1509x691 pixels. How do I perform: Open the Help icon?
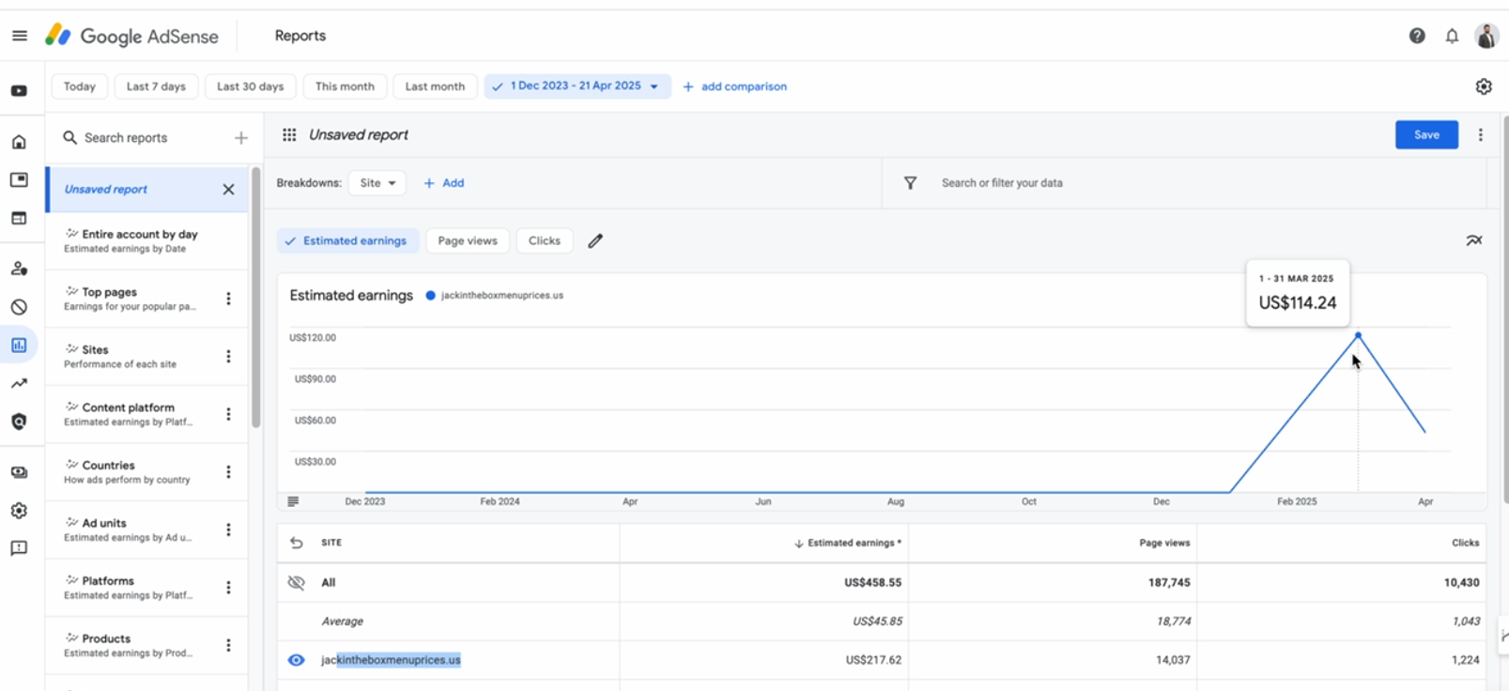coord(1417,36)
